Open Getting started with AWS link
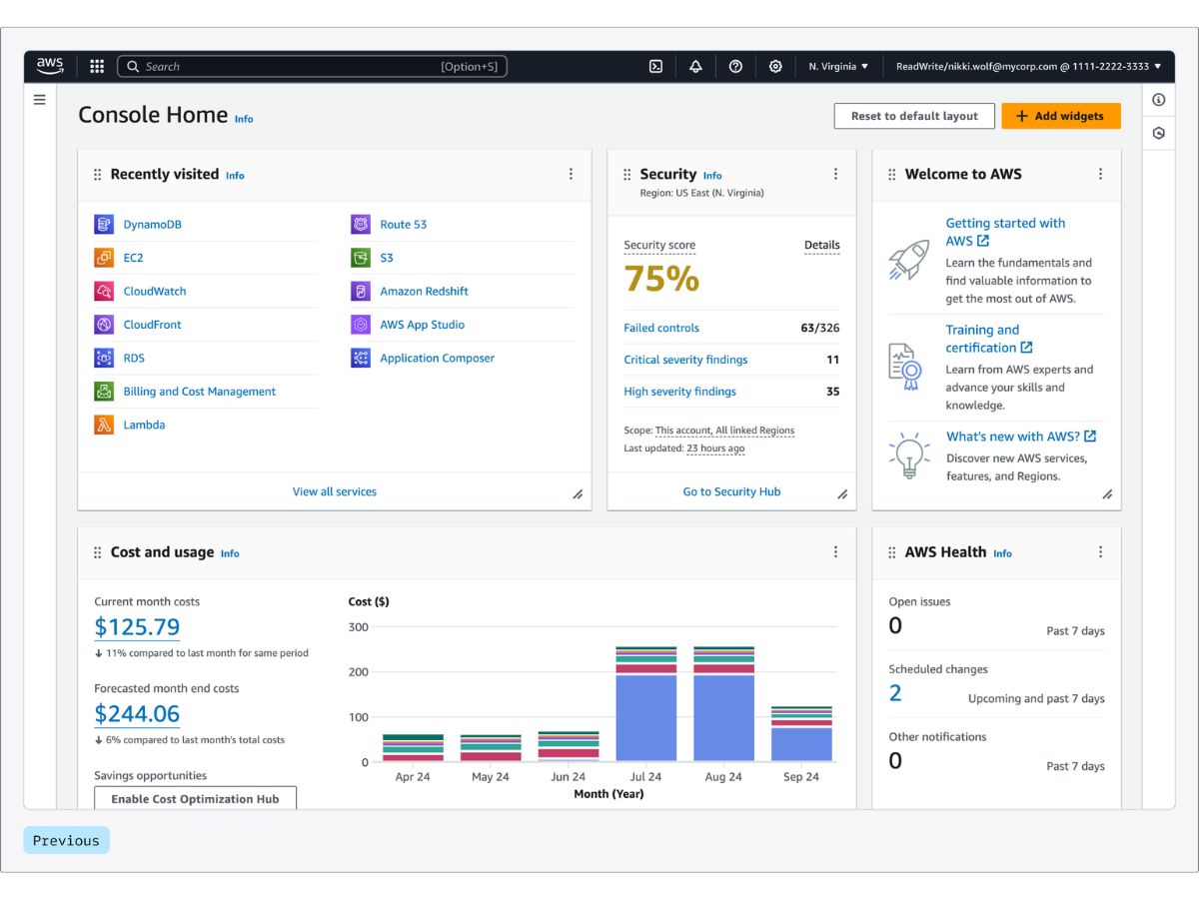The width and height of the screenshot is (1199, 899). (x=1005, y=232)
